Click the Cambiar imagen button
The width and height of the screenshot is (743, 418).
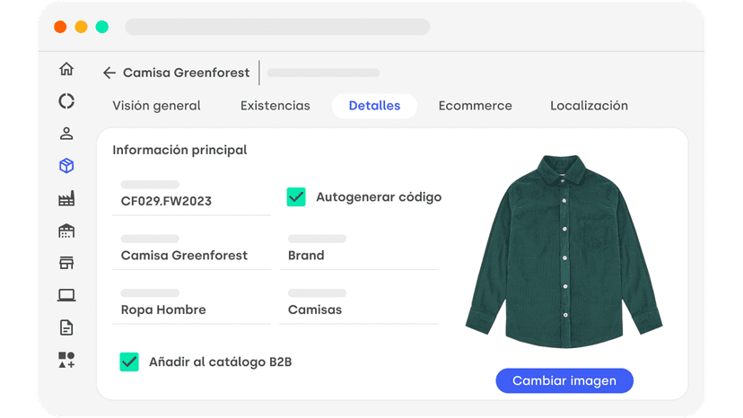coord(564,380)
